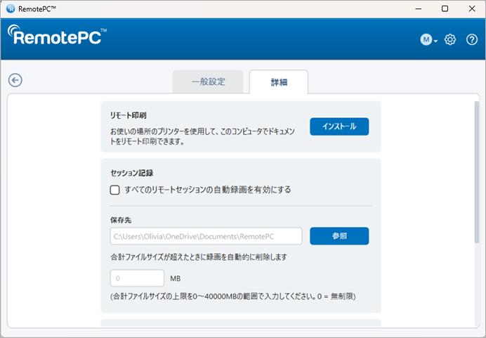Go back using the circled arrow icon
This screenshot has height=338, width=486.
pyautogui.click(x=15, y=80)
